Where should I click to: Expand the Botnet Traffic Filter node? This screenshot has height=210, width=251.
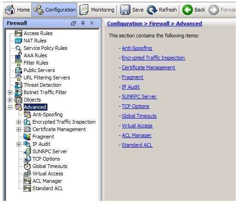pos(10,92)
